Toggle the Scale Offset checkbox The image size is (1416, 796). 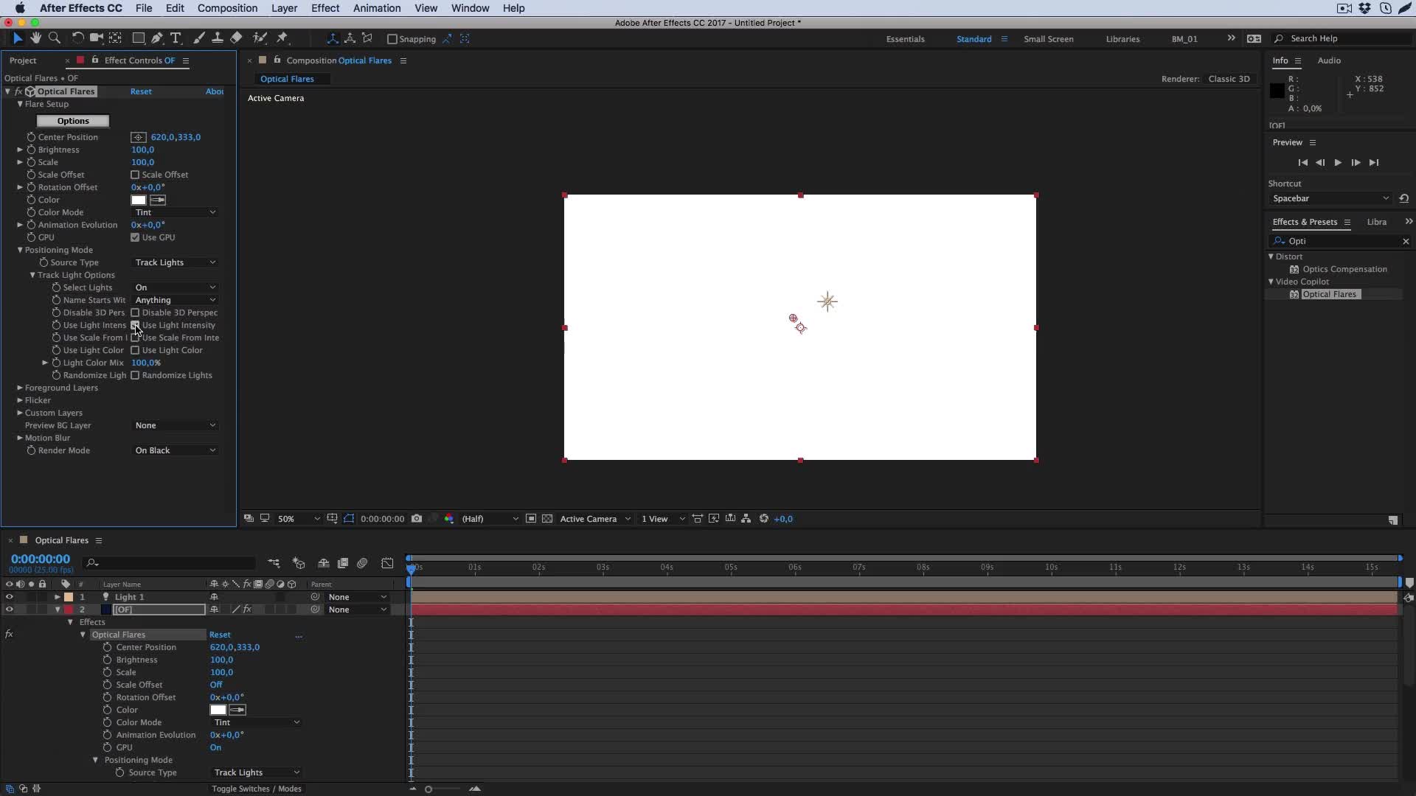pos(135,175)
